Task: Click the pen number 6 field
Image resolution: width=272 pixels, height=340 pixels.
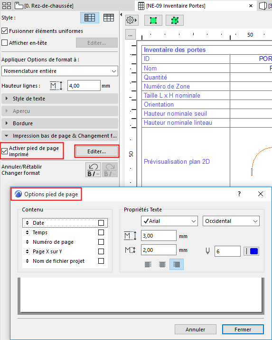Action: (x=227, y=251)
